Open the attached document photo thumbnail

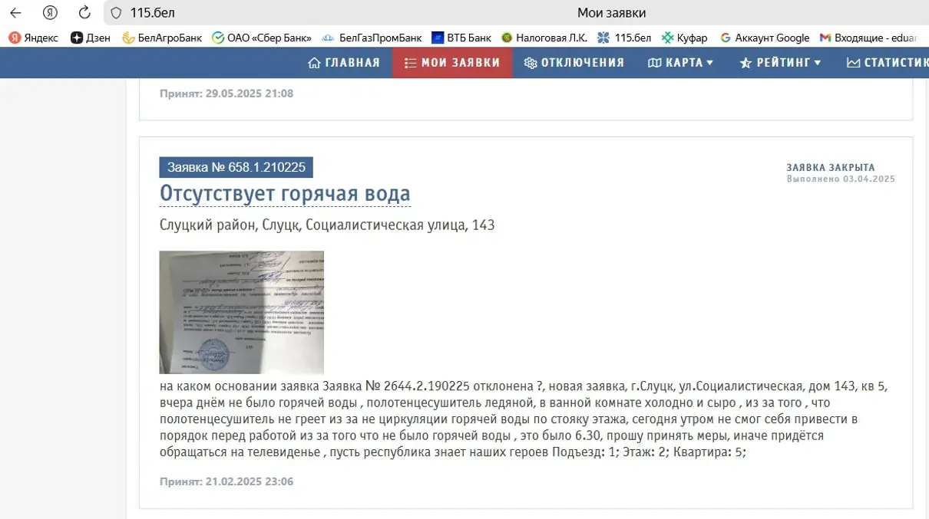coord(241,312)
